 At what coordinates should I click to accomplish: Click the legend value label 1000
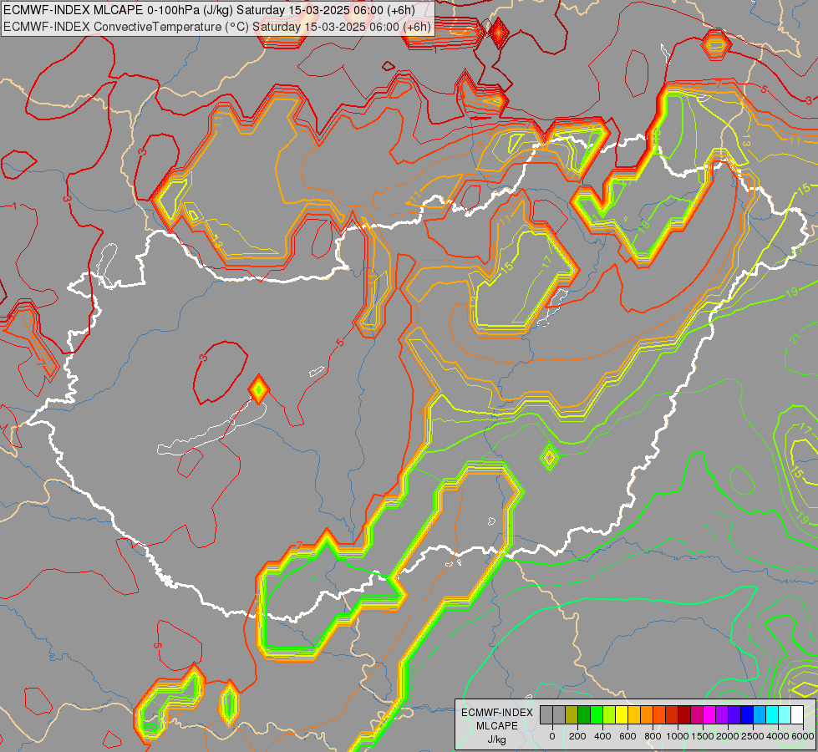(678, 736)
